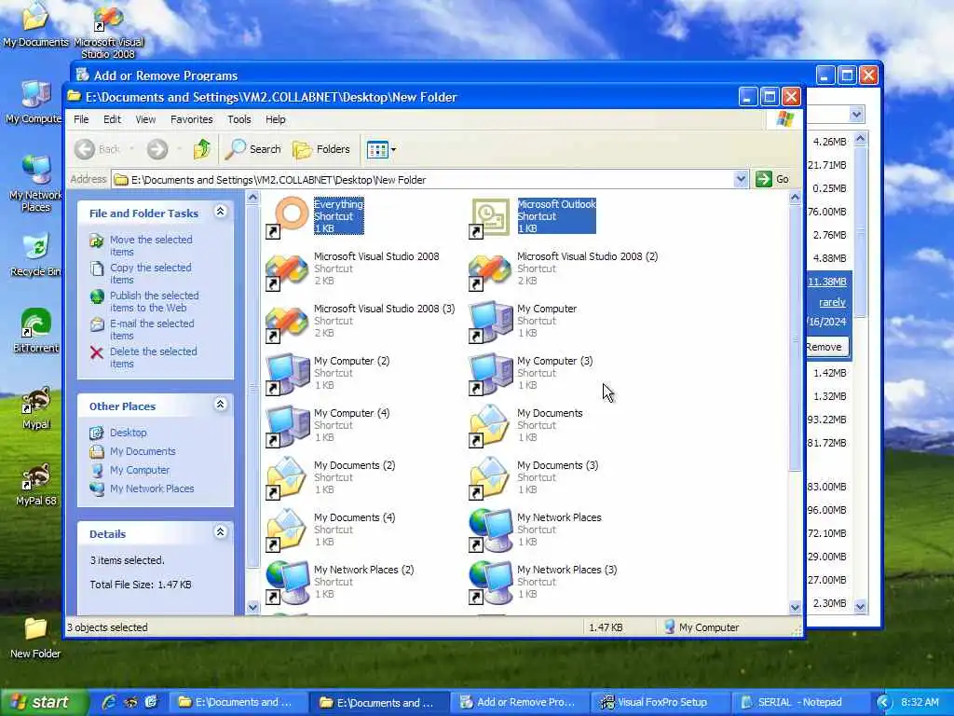Select My Network Places (3) shortcut icon

pos(490,584)
